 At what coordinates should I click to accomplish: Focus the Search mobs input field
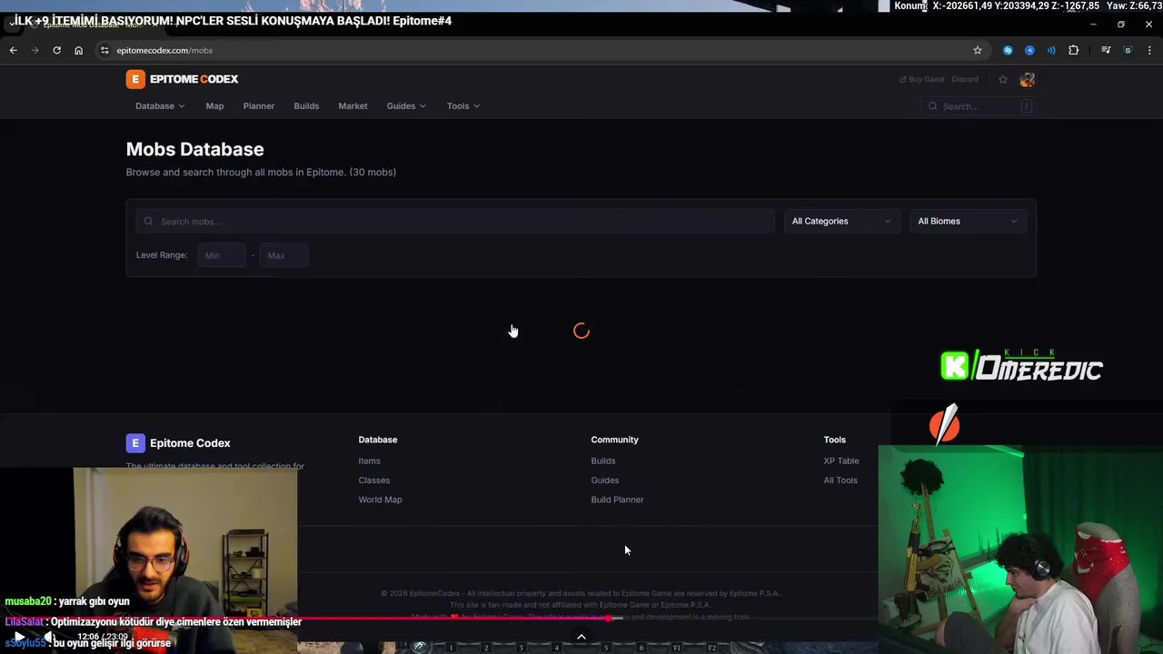(x=455, y=222)
